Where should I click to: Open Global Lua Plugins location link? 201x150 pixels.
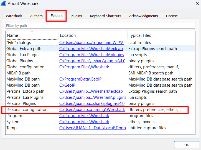pyautogui.click(x=91, y=55)
